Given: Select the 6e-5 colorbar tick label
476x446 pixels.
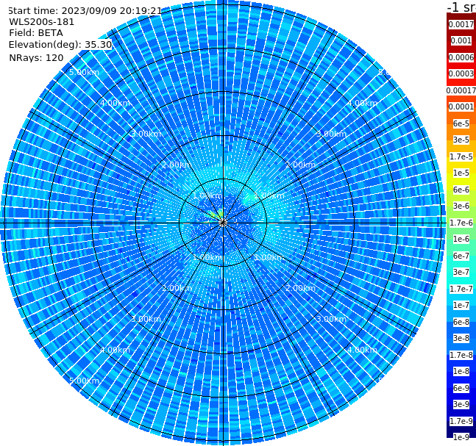Looking at the screenshot, I should pyautogui.click(x=461, y=123).
